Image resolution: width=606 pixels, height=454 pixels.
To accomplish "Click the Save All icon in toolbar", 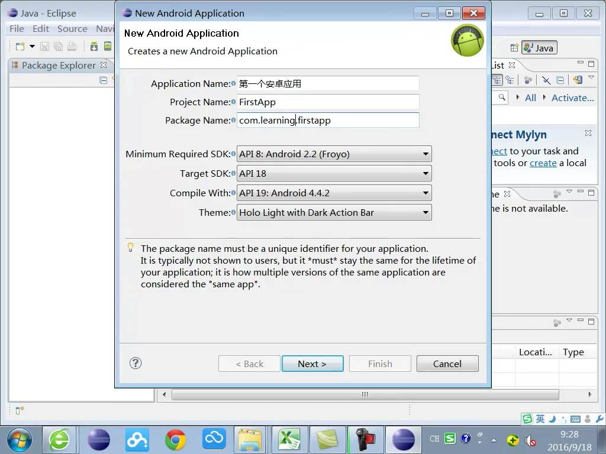I will click(58, 47).
